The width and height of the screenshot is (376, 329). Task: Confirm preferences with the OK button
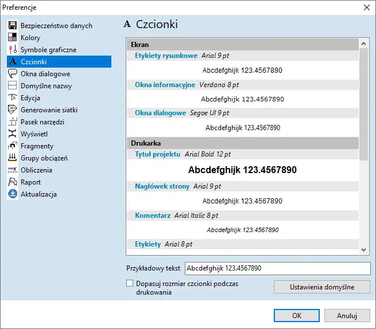point(296,315)
